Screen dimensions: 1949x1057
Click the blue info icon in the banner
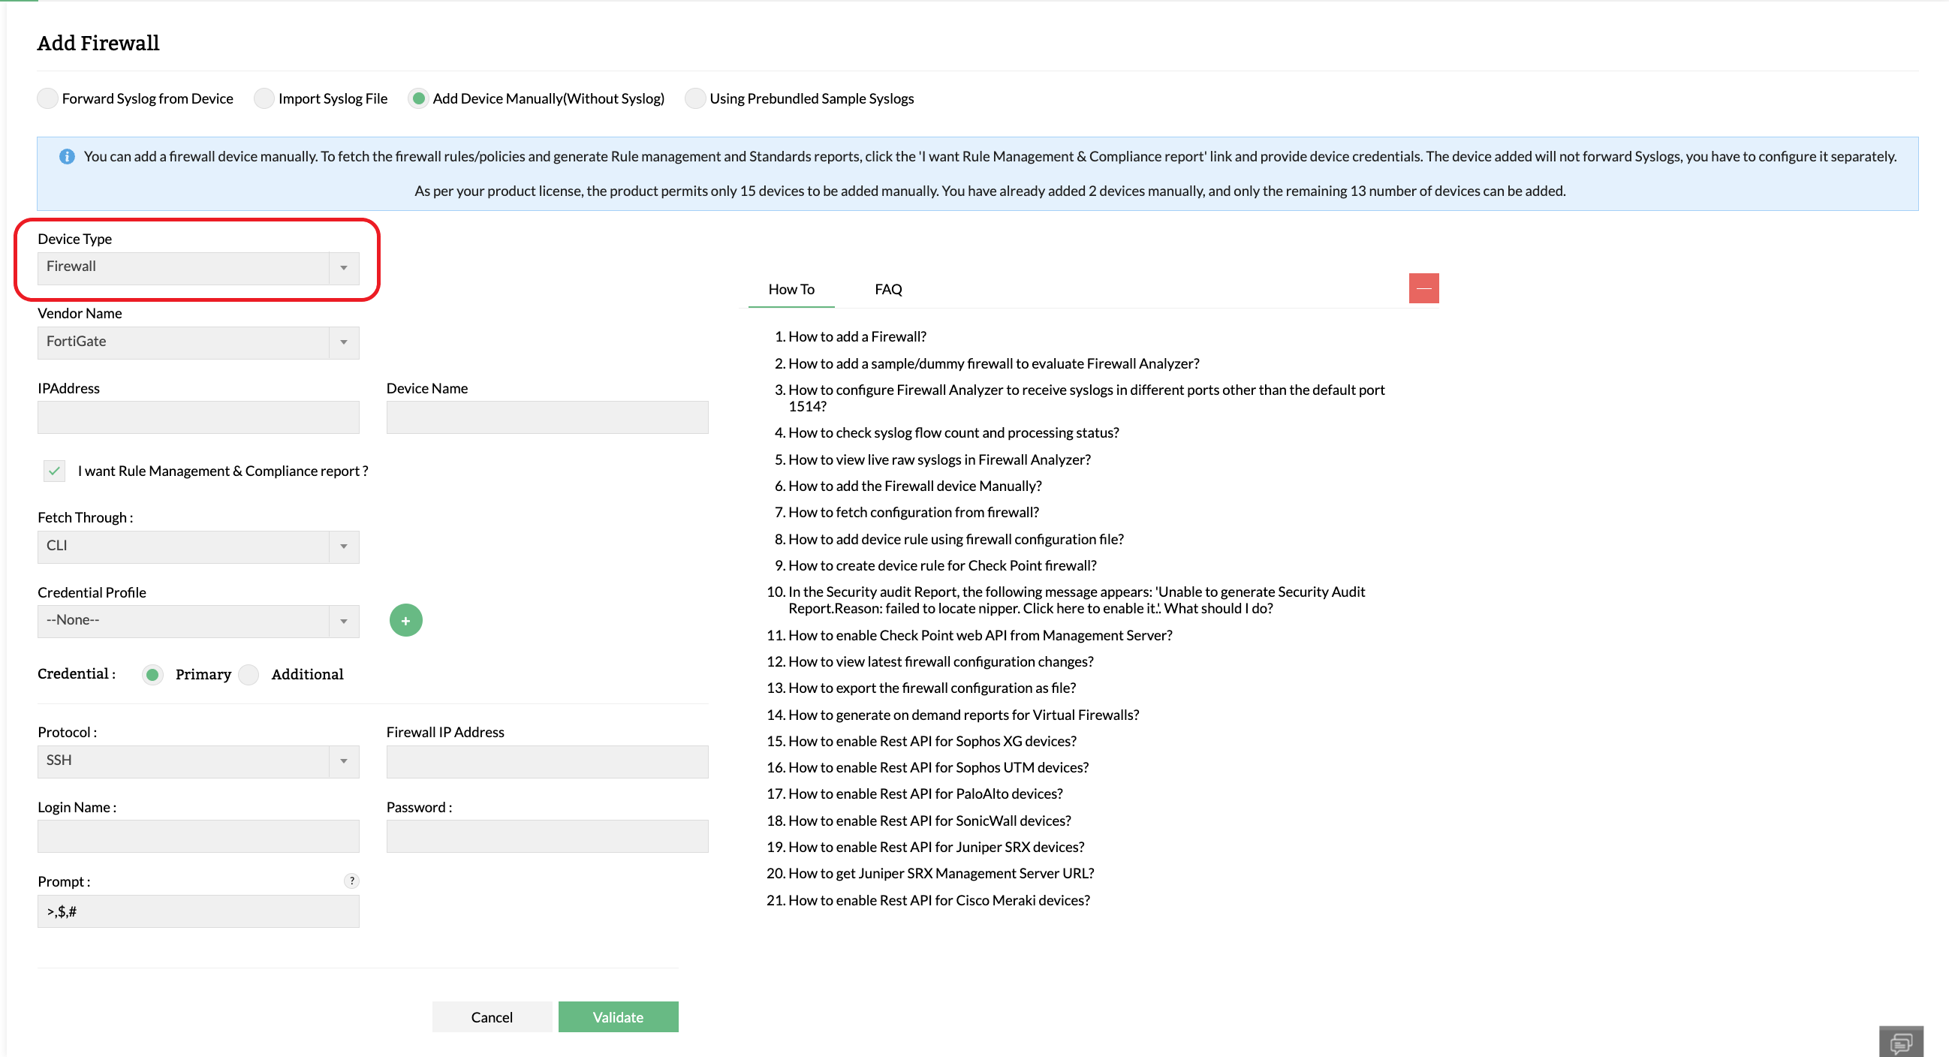[67, 157]
